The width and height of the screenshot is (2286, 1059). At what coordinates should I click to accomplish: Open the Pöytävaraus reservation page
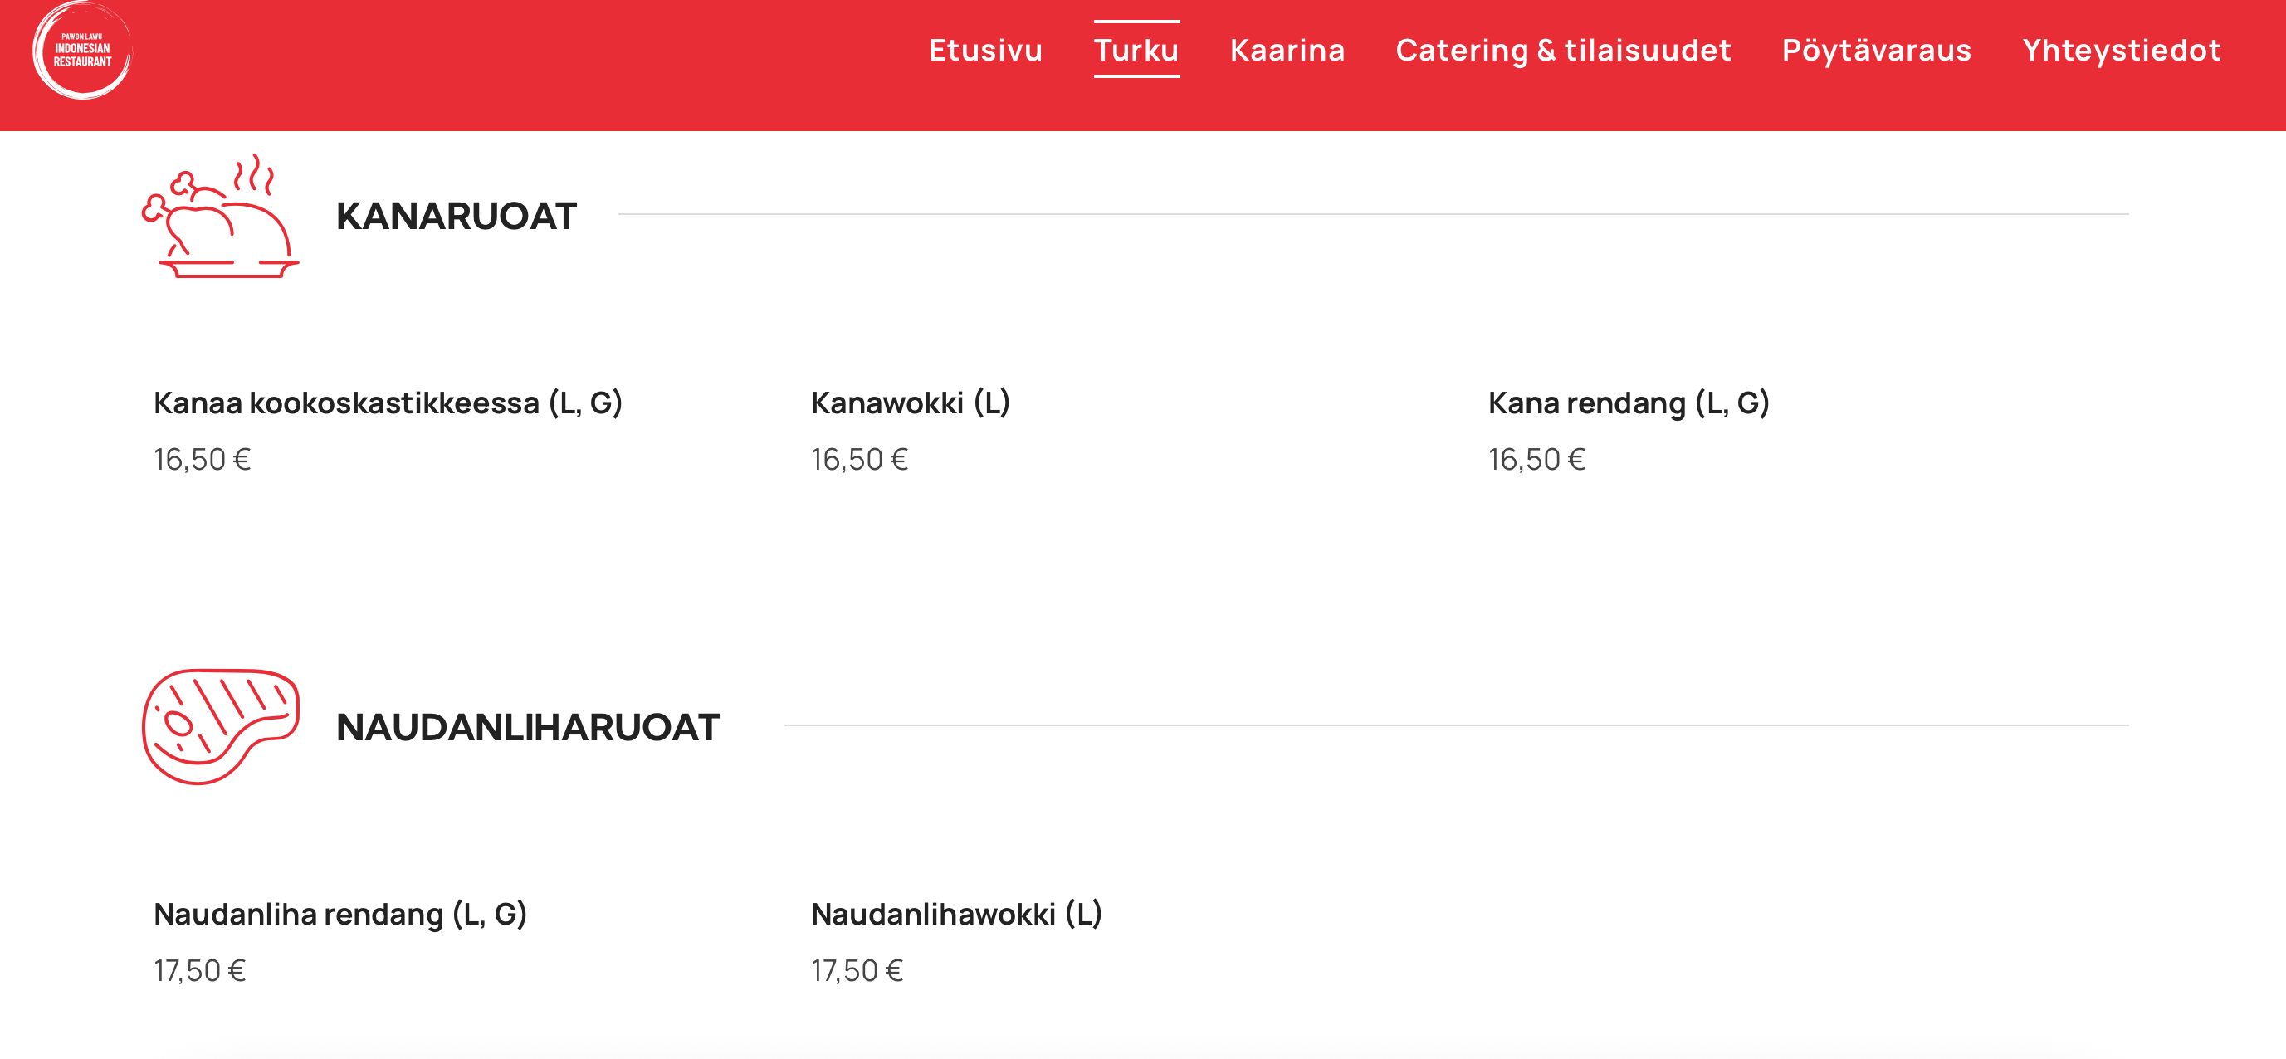[1876, 51]
